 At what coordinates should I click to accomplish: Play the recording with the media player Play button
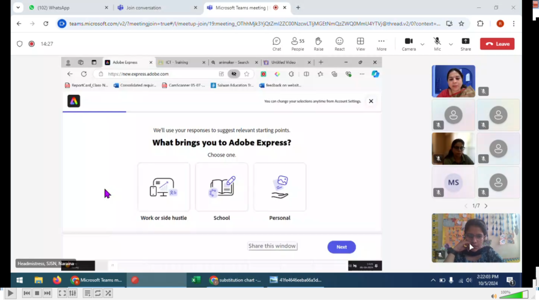[11, 294]
